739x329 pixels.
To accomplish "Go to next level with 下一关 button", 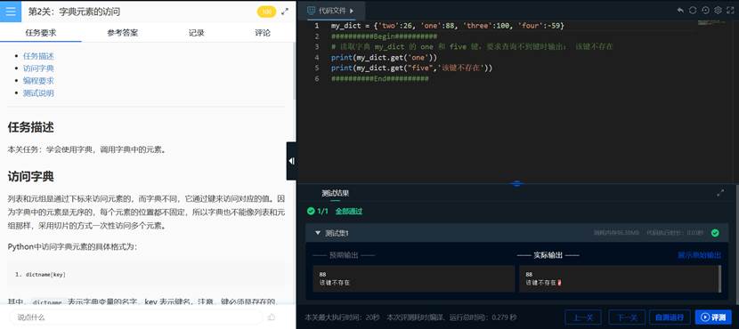I will pos(627,317).
